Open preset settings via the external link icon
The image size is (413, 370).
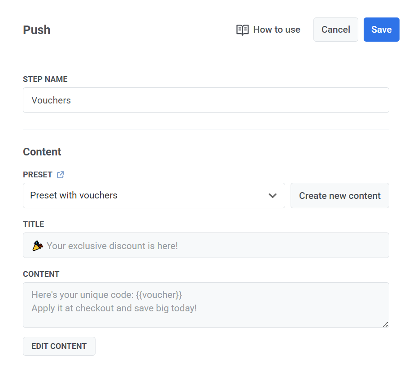point(61,175)
